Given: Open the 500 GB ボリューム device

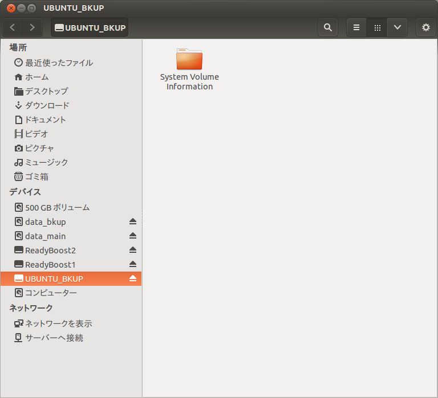Looking at the screenshot, I should [x=71, y=207].
